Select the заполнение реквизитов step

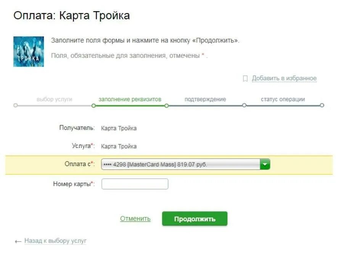point(130,99)
